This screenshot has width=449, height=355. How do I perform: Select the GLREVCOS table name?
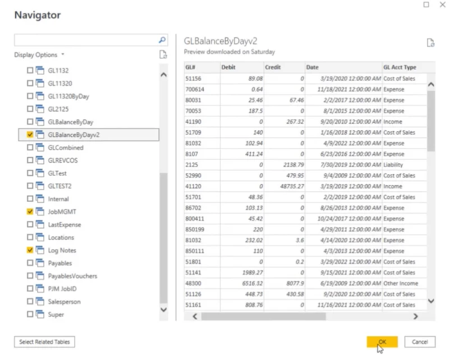(63, 160)
